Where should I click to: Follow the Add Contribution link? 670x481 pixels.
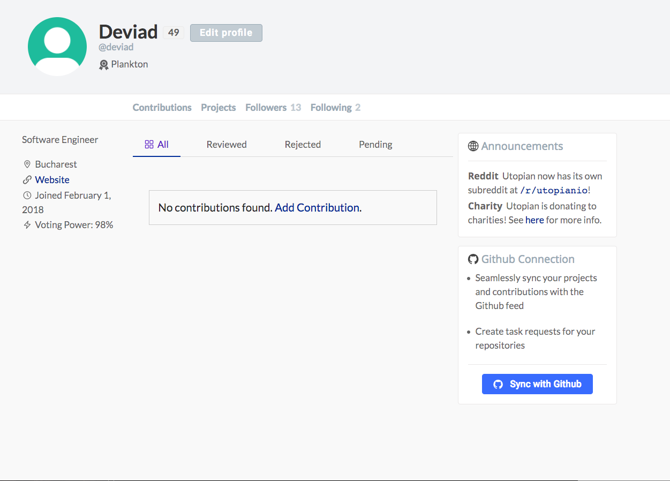[317, 208]
